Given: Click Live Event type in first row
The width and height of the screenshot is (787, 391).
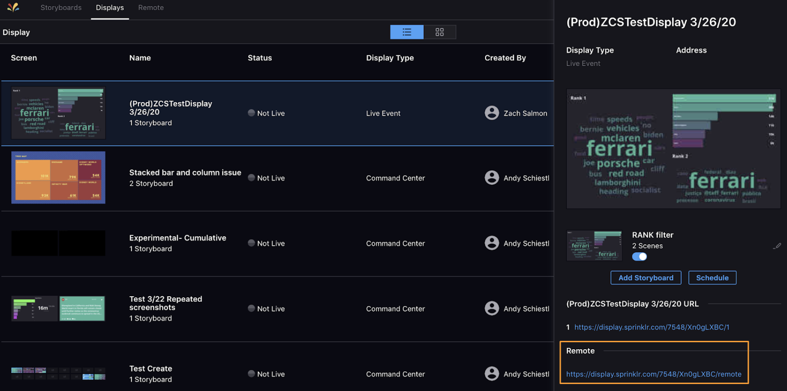Looking at the screenshot, I should point(383,113).
